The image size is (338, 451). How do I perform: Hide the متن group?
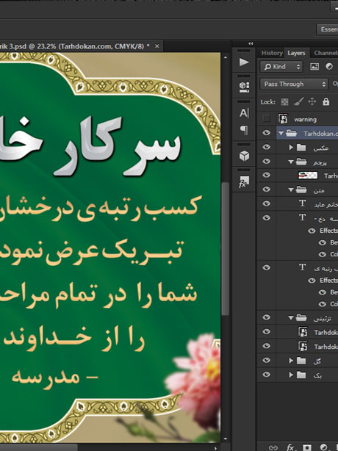click(267, 190)
